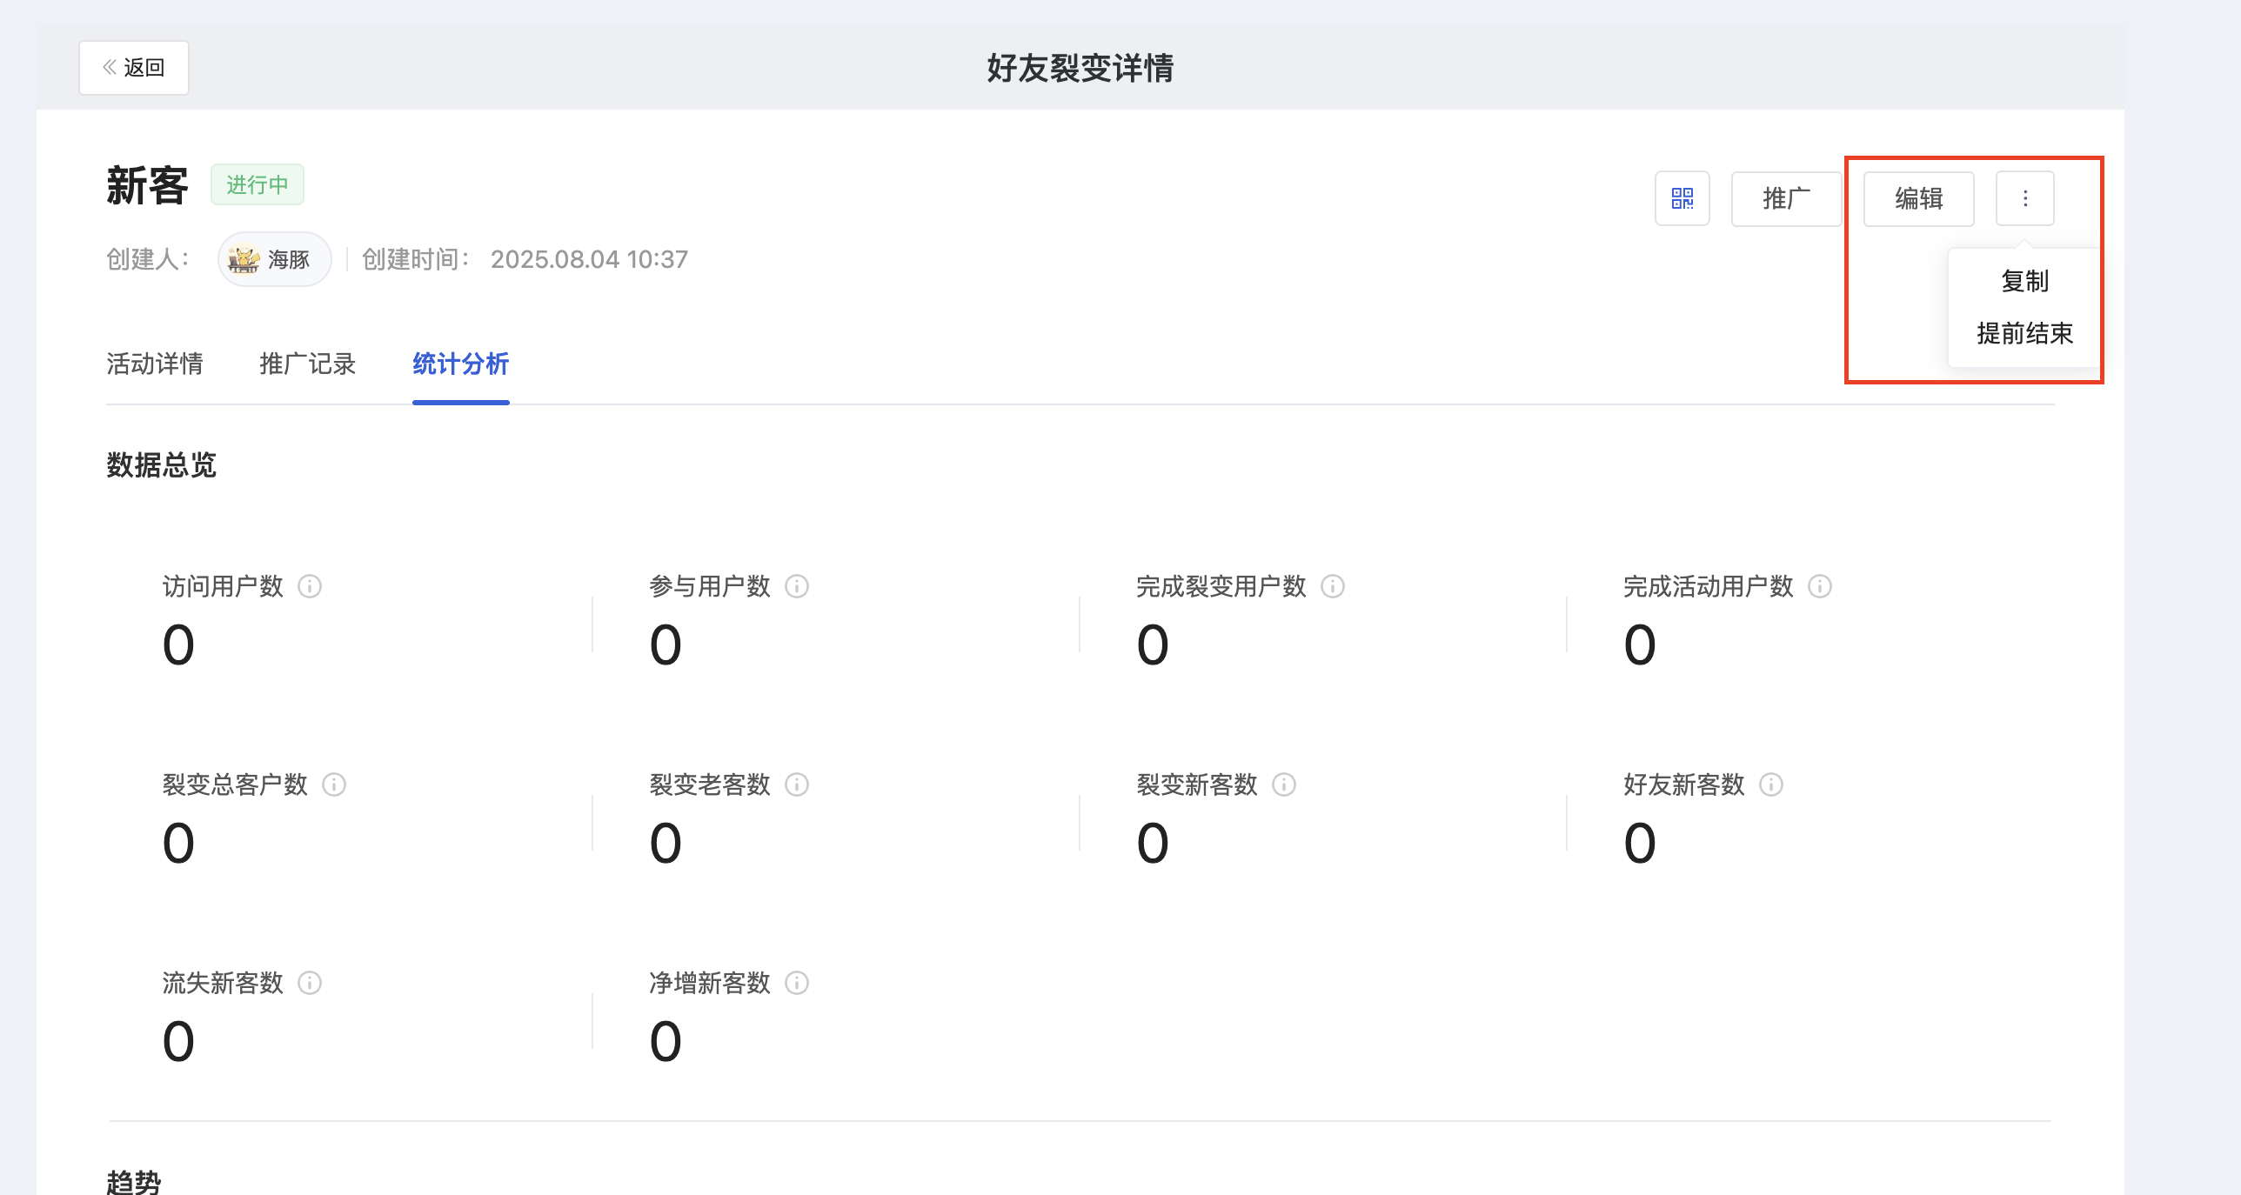This screenshot has height=1195, width=2241.
Task: Click info icon beside 完成活动用户数
Action: click(1820, 586)
